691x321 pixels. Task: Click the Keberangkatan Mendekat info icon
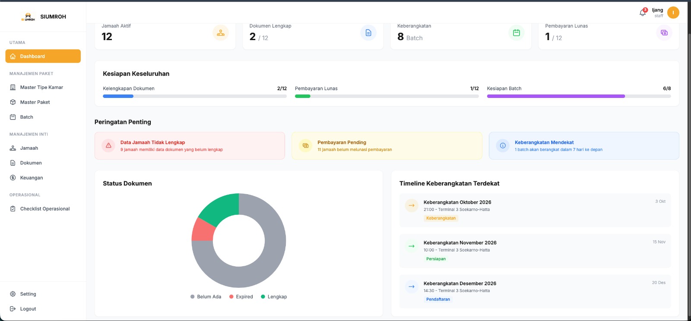[503, 145]
